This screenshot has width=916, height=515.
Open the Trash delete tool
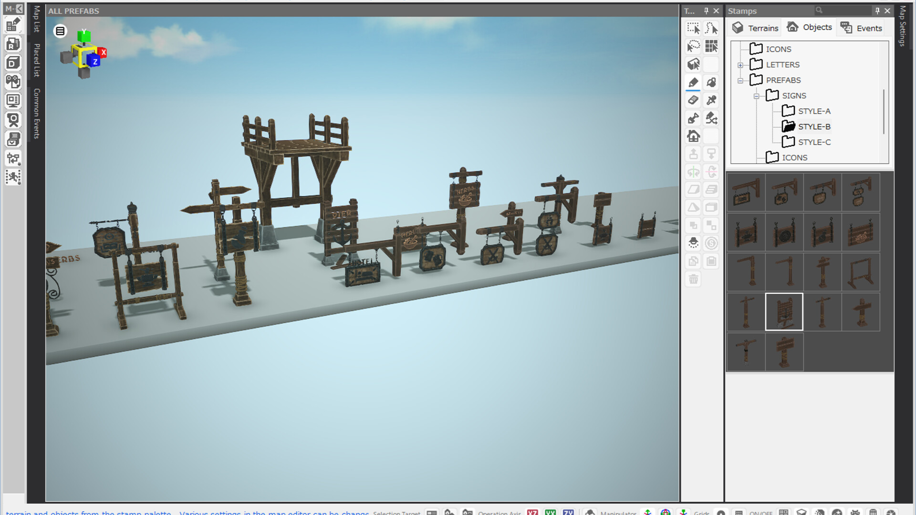(693, 279)
